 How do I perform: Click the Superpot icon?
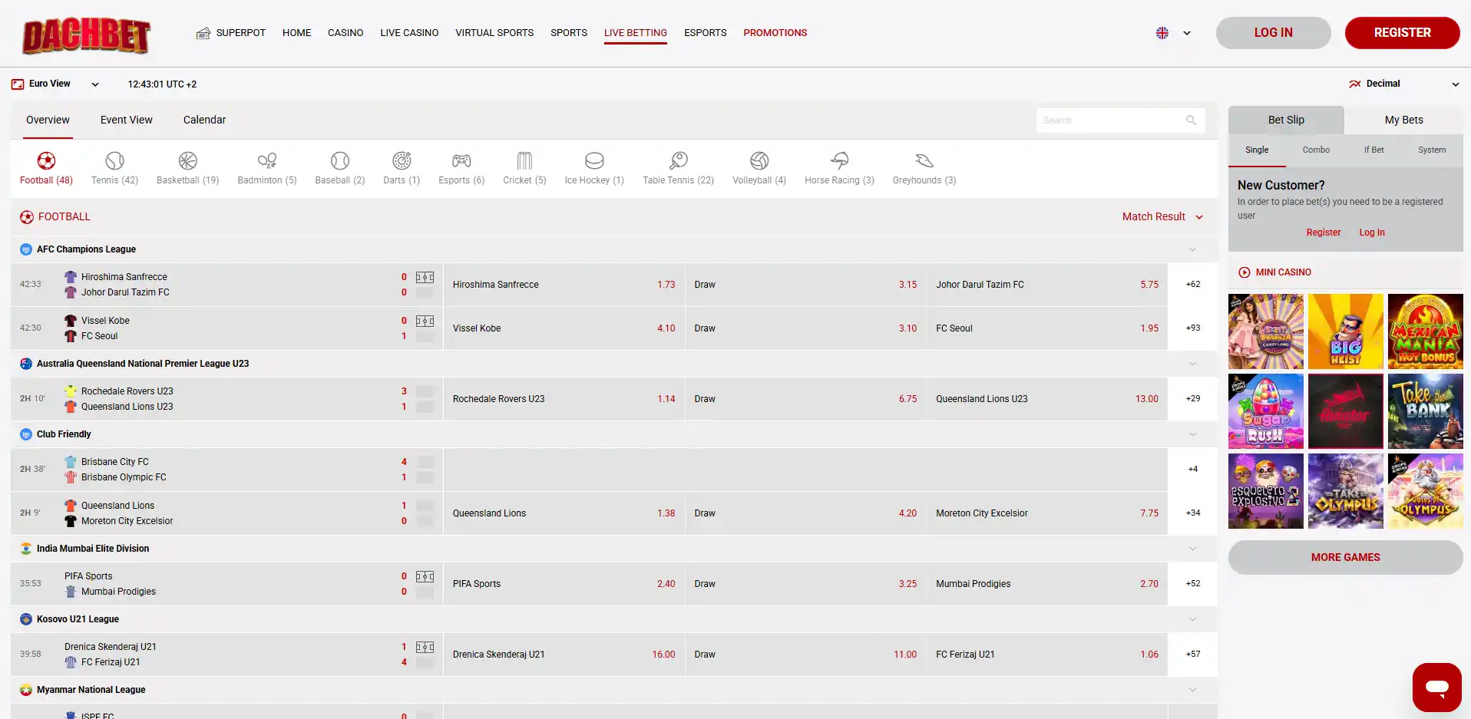coord(203,33)
